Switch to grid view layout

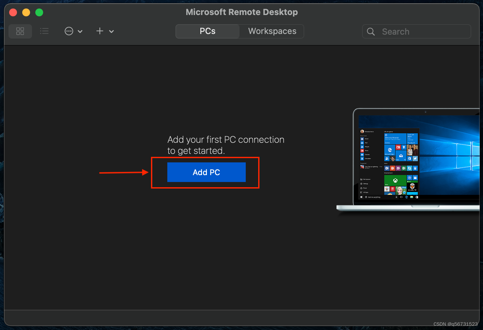(x=20, y=31)
